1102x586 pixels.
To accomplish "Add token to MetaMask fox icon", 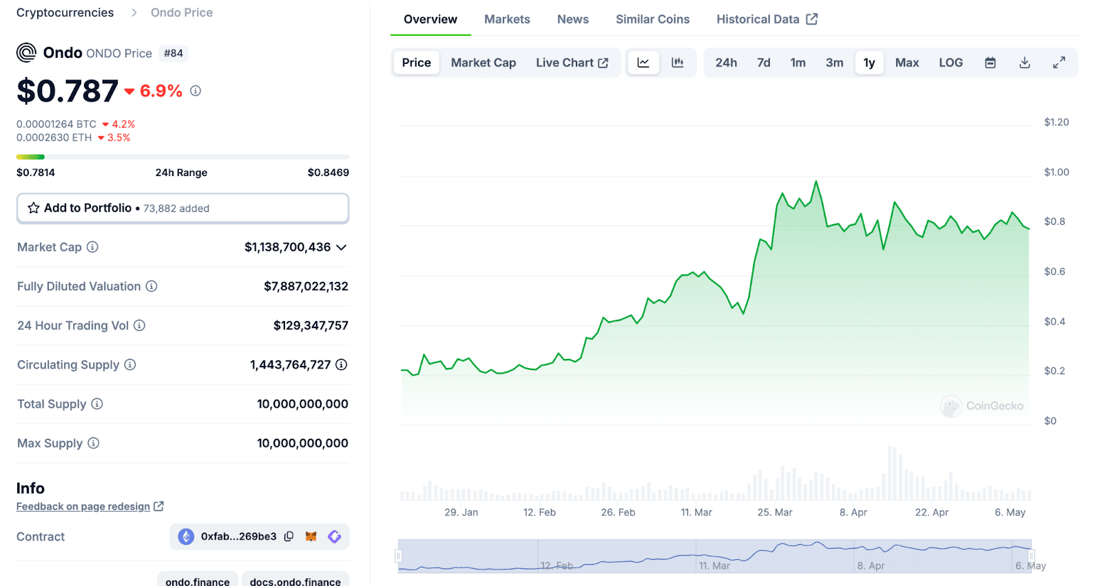I will [x=311, y=536].
